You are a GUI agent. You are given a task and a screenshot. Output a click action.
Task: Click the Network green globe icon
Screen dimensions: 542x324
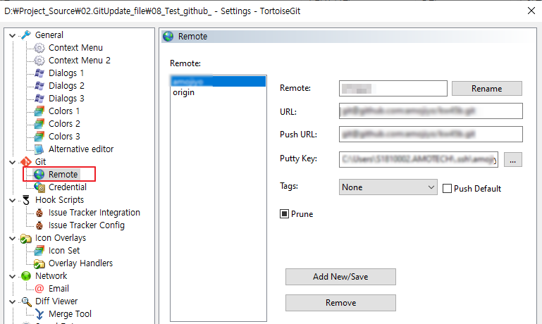pyautogui.click(x=26, y=275)
